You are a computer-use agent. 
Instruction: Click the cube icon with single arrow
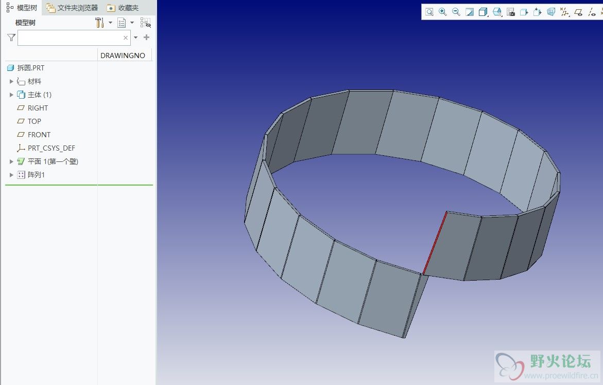(524, 12)
